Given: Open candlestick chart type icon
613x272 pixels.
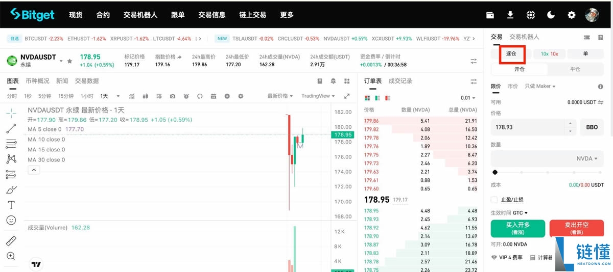Looking at the screenshot, I should coord(146,96).
